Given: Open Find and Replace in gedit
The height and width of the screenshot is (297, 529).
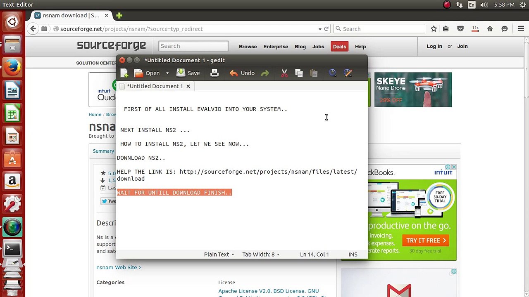Looking at the screenshot, I should pyautogui.click(x=348, y=73).
